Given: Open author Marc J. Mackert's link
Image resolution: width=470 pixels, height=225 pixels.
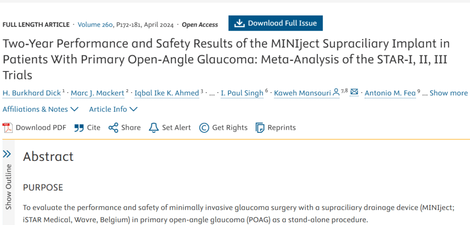Looking at the screenshot, I should tap(98, 93).
